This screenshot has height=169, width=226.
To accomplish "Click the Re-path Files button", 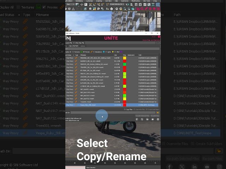I will 155,116.
